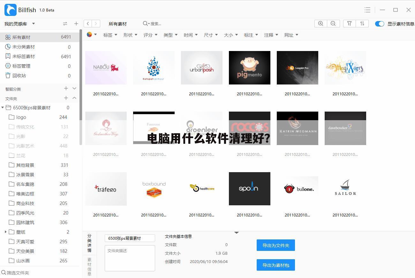Viewport: 415px width, 278px height.
Task: Expand the 智能分类 section
Action: [74, 88]
